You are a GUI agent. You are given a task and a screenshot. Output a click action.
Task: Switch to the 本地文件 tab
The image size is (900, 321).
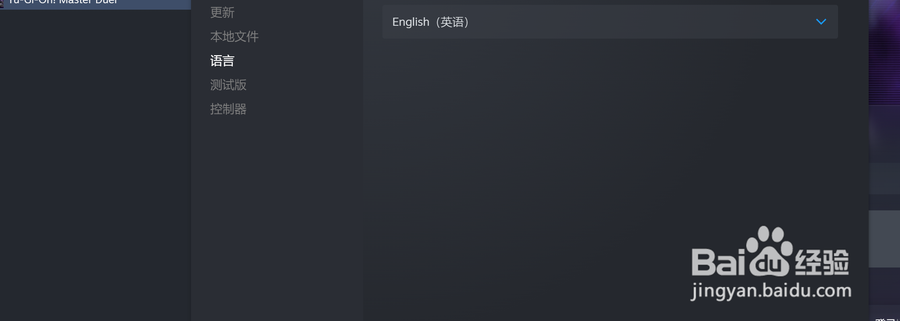pyautogui.click(x=234, y=37)
